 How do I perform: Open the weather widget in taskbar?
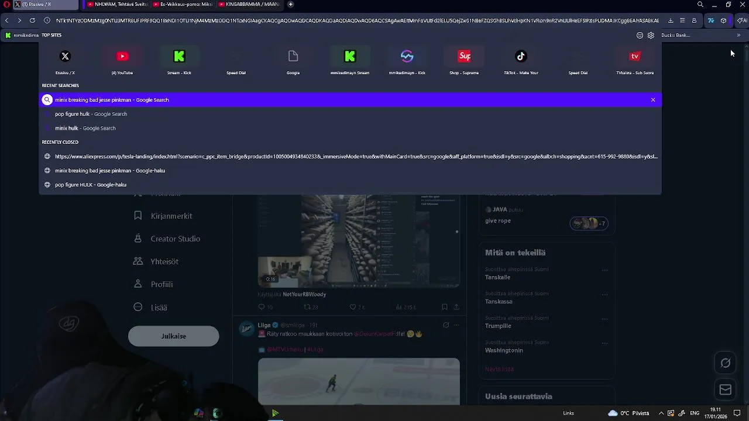[628, 413]
